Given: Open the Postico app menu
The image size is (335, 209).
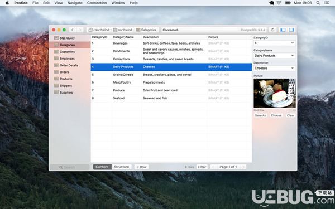Looking at the screenshot, I should (x=21, y=3).
